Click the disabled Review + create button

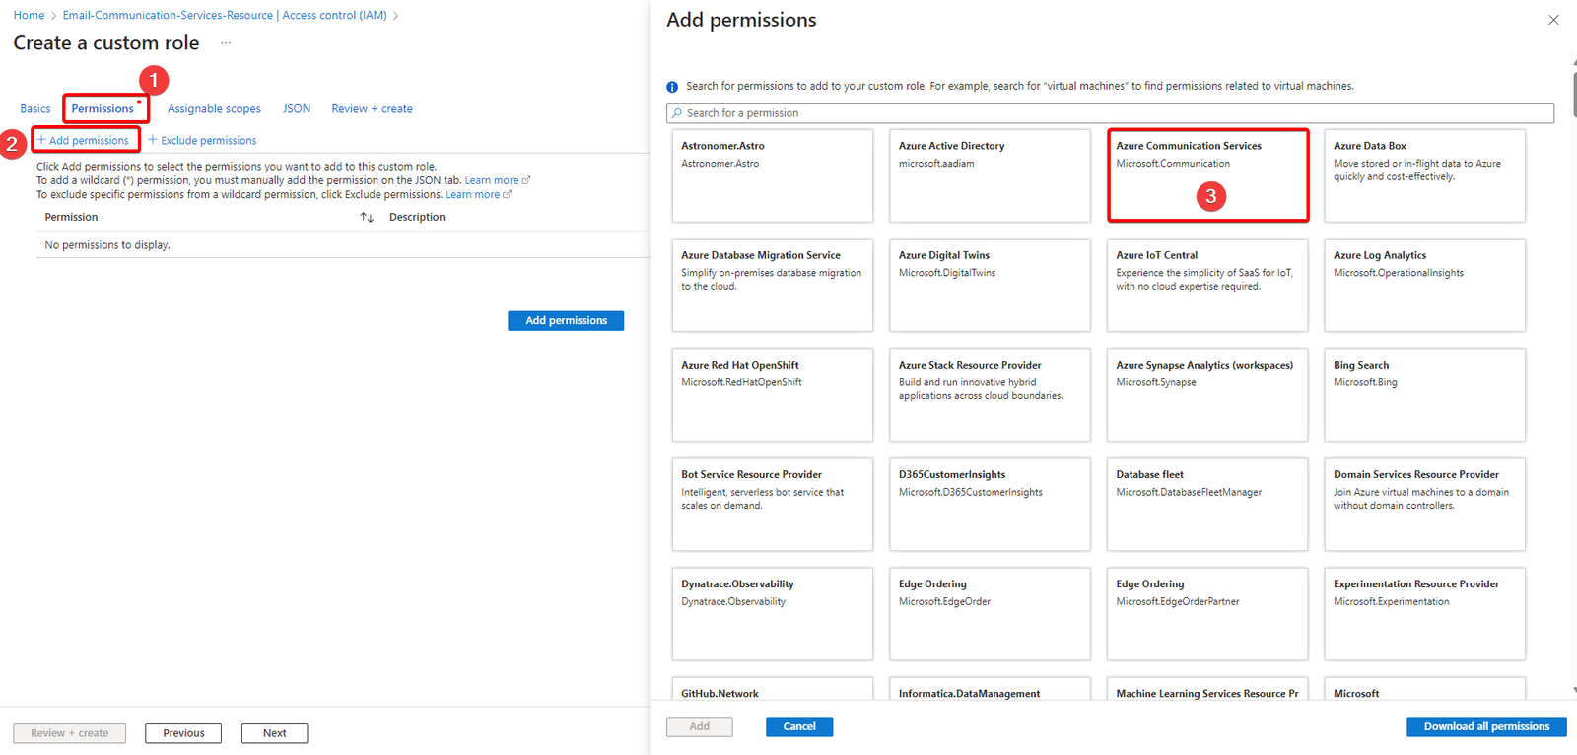pos(69,733)
